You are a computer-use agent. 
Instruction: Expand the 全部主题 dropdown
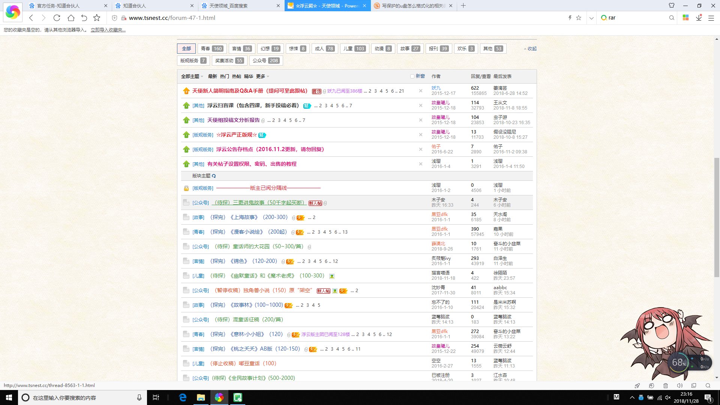pyautogui.click(x=192, y=76)
